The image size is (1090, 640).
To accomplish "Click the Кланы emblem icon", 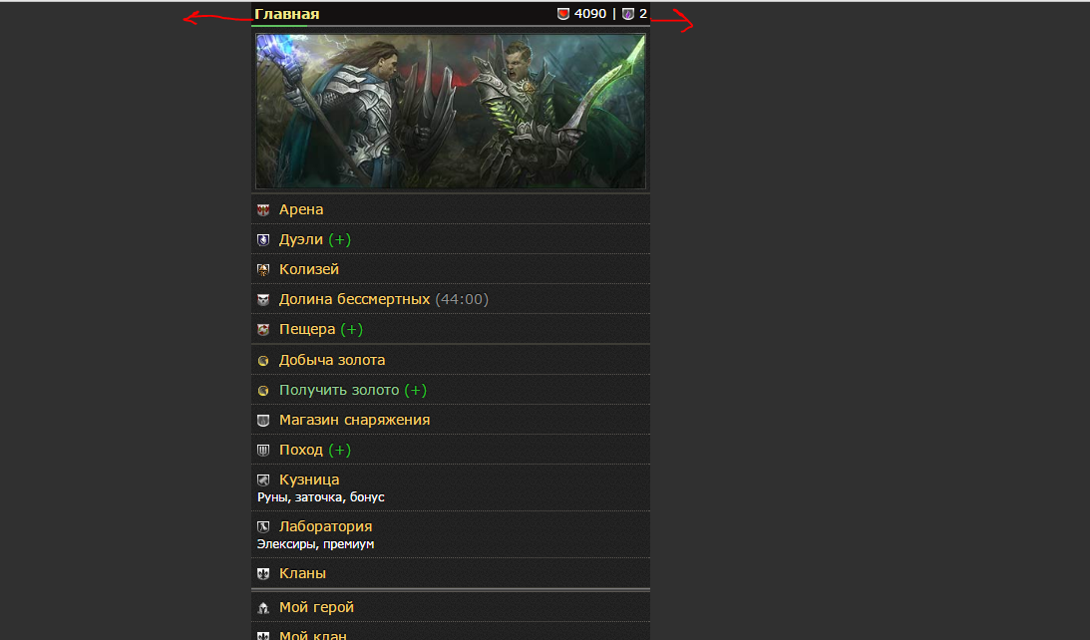I will coord(263,574).
